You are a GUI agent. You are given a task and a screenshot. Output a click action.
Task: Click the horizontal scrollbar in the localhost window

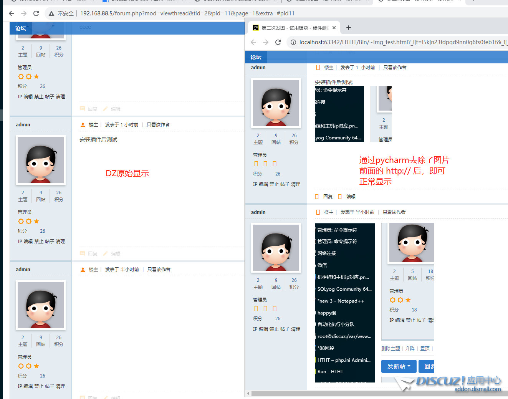(x=376, y=394)
